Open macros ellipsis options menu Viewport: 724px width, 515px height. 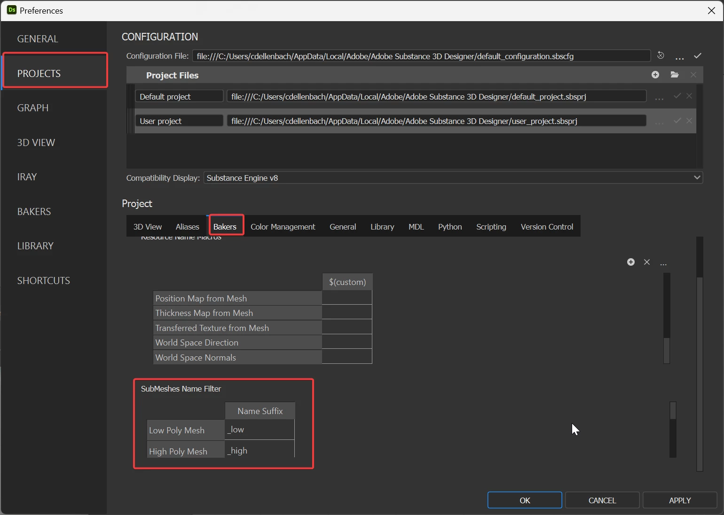pos(663,263)
